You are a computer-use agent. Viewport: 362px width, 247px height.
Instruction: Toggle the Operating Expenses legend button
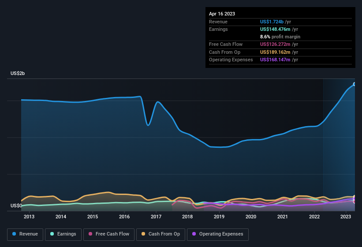(x=218, y=234)
